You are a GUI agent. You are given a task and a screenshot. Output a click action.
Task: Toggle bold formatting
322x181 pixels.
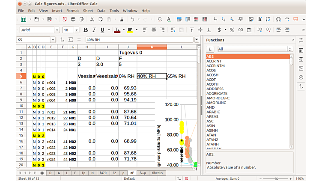pyautogui.click(x=86, y=30)
